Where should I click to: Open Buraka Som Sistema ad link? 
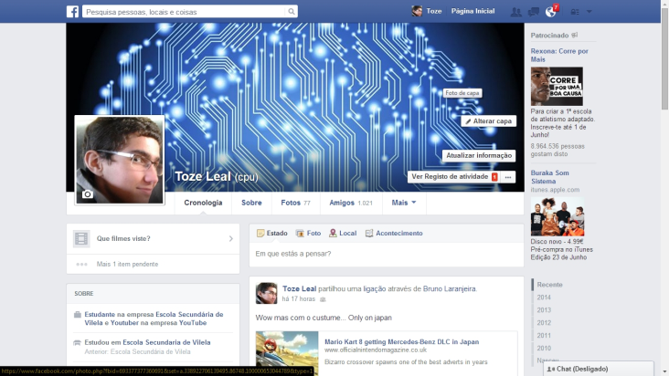click(x=549, y=177)
